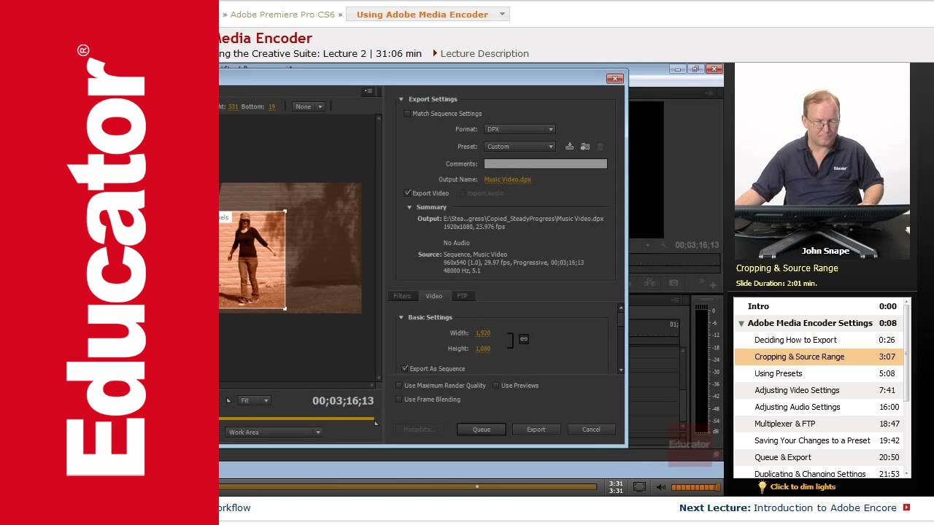Click the aspect ratio corner icon near Fit
This screenshot has height=525, width=934.
click(228, 400)
